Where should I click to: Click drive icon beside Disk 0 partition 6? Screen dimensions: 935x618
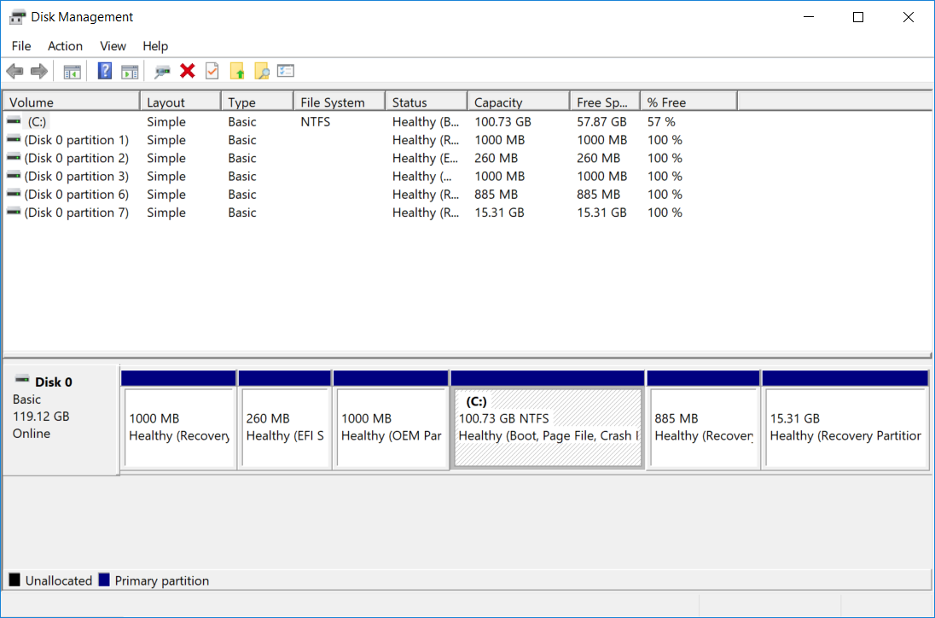coord(14,194)
